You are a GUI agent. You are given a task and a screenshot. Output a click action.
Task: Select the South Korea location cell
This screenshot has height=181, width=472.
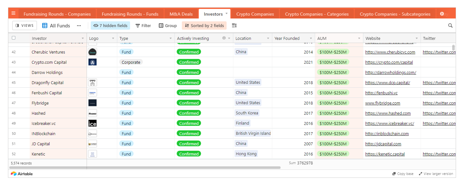[x=252, y=113]
